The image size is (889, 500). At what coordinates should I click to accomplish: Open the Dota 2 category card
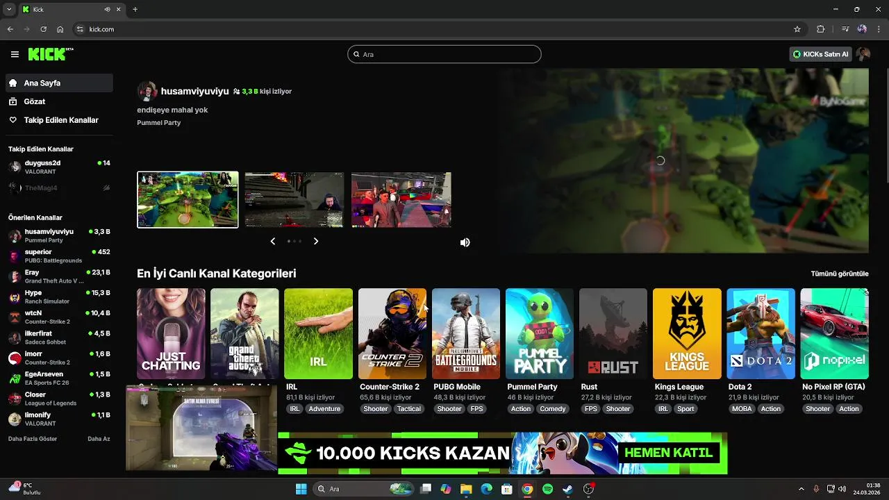tap(761, 333)
